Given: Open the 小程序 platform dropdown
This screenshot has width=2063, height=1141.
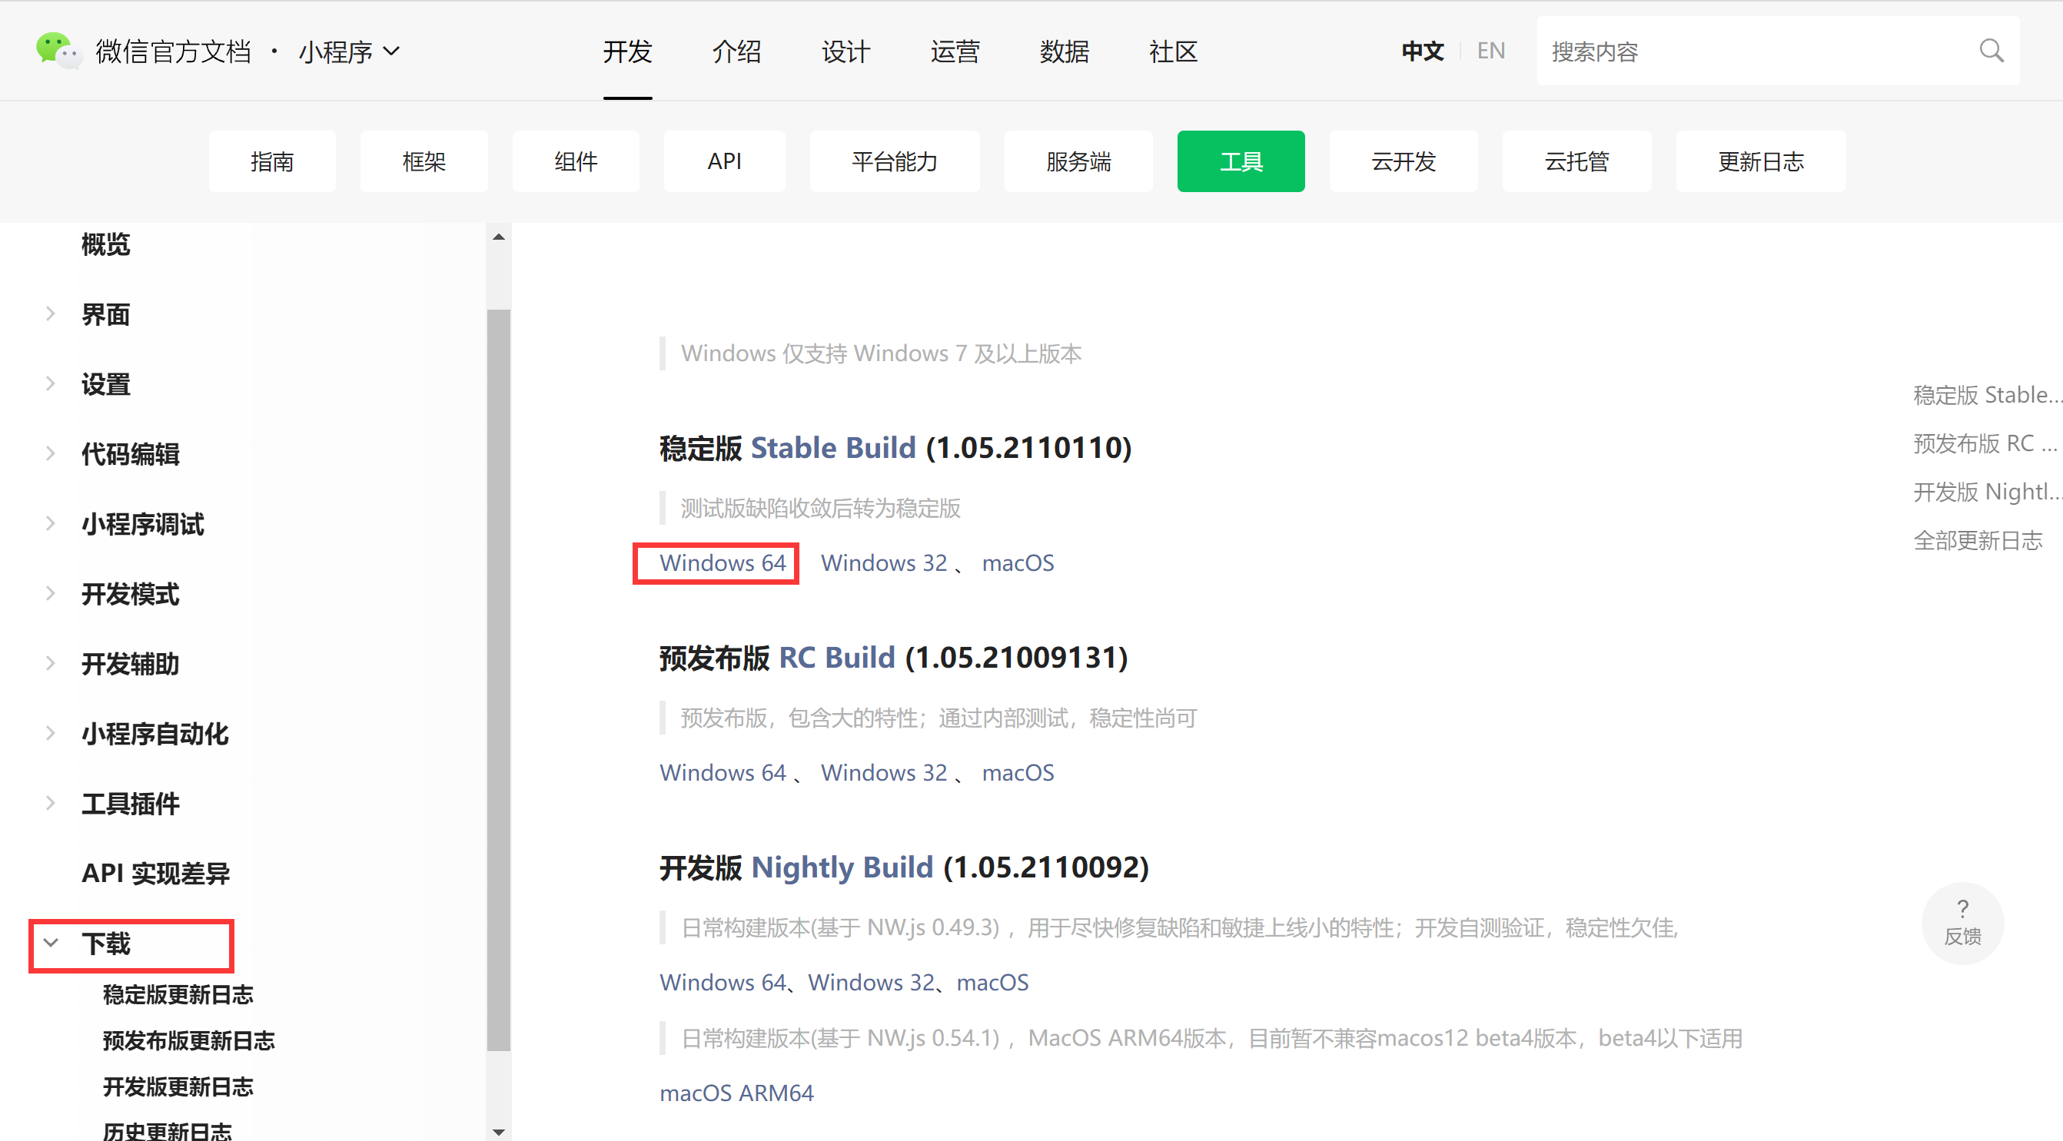Looking at the screenshot, I should click(348, 52).
